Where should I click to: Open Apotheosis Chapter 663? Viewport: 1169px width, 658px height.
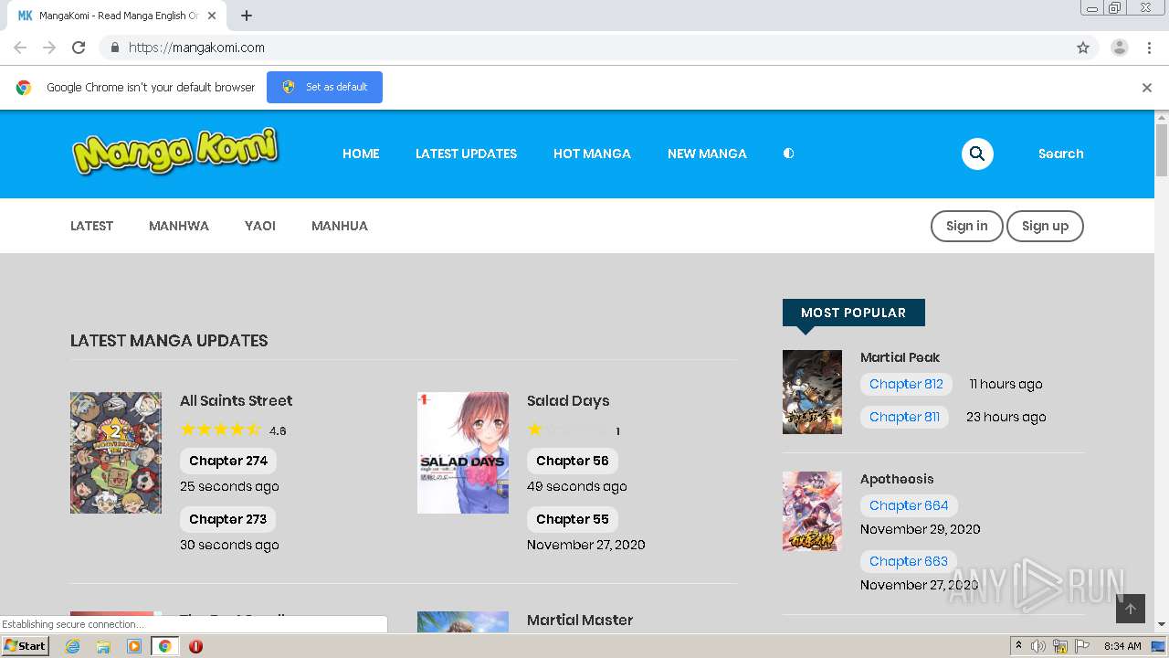click(x=909, y=561)
